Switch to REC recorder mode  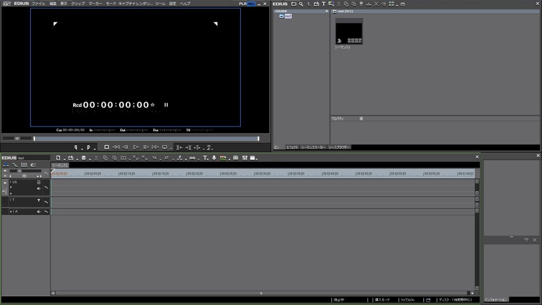251,4
